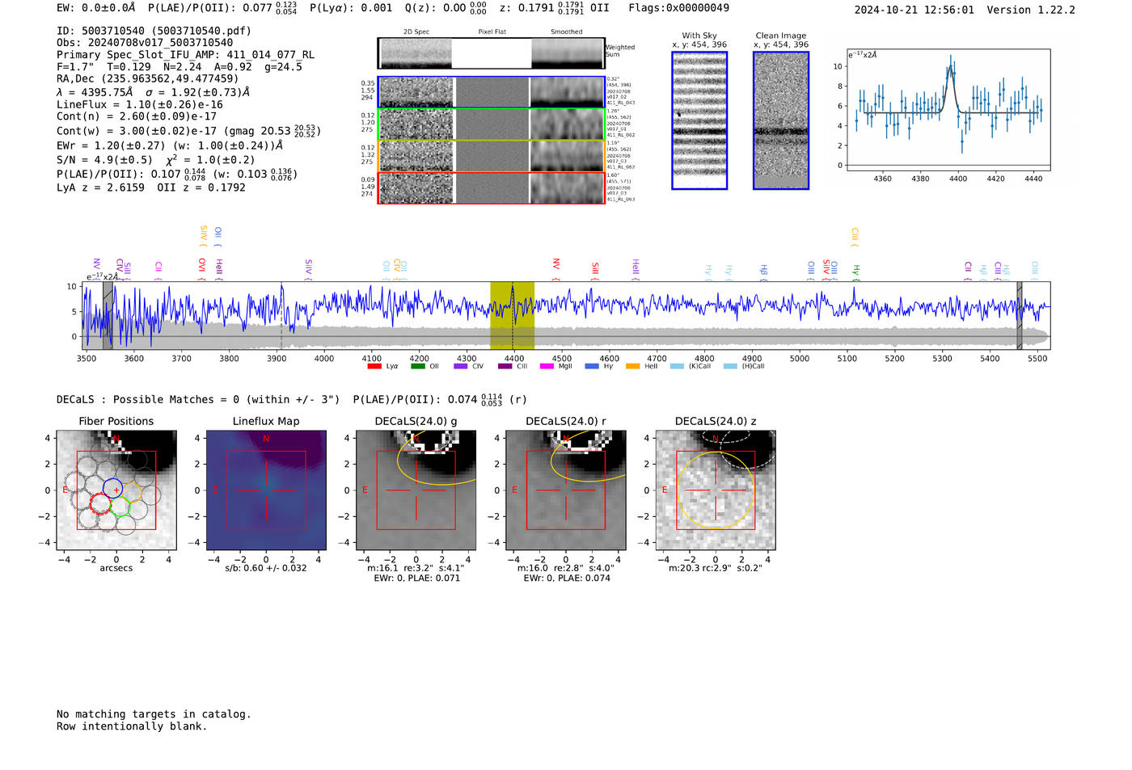Click the RA,Dec coordinates line
Image resolution: width=1132 pixels, height=770 pixels.
coord(148,78)
